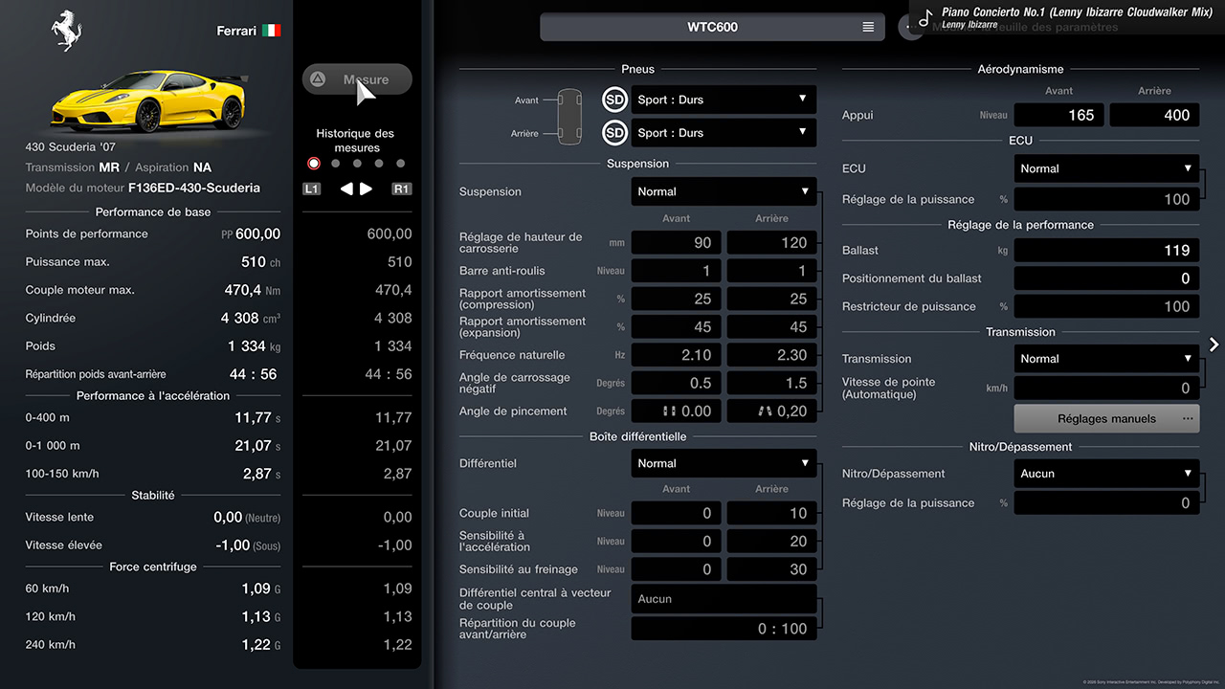
Task: Open the front tyre Sport : Durs dropdown
Action: 724,100
